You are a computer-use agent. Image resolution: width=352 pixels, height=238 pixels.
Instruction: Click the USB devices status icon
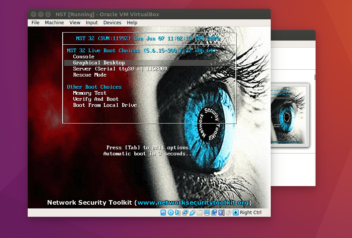[193, 213]
